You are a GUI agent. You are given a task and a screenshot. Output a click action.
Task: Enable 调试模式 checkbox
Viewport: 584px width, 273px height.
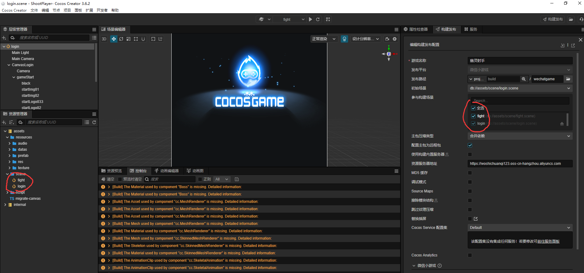tap(470, 182)
